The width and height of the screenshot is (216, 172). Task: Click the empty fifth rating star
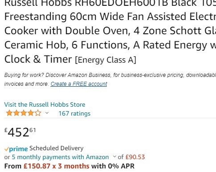(38, 113)
